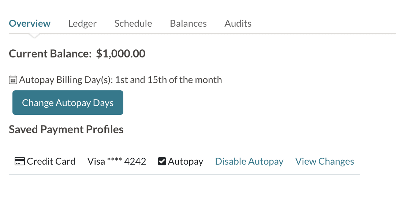Click the Disable Autopay link

[249, 161]
